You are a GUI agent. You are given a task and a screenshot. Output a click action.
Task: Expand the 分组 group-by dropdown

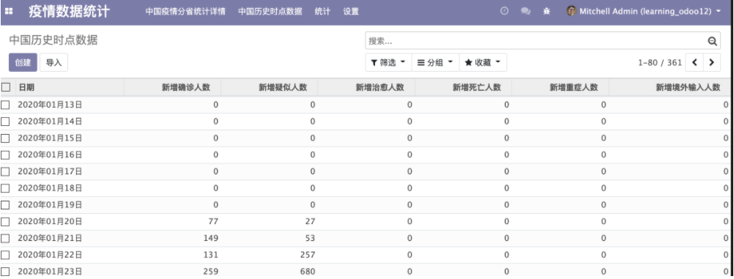435,62
